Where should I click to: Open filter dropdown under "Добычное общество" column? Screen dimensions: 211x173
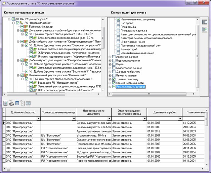[38, 118]
